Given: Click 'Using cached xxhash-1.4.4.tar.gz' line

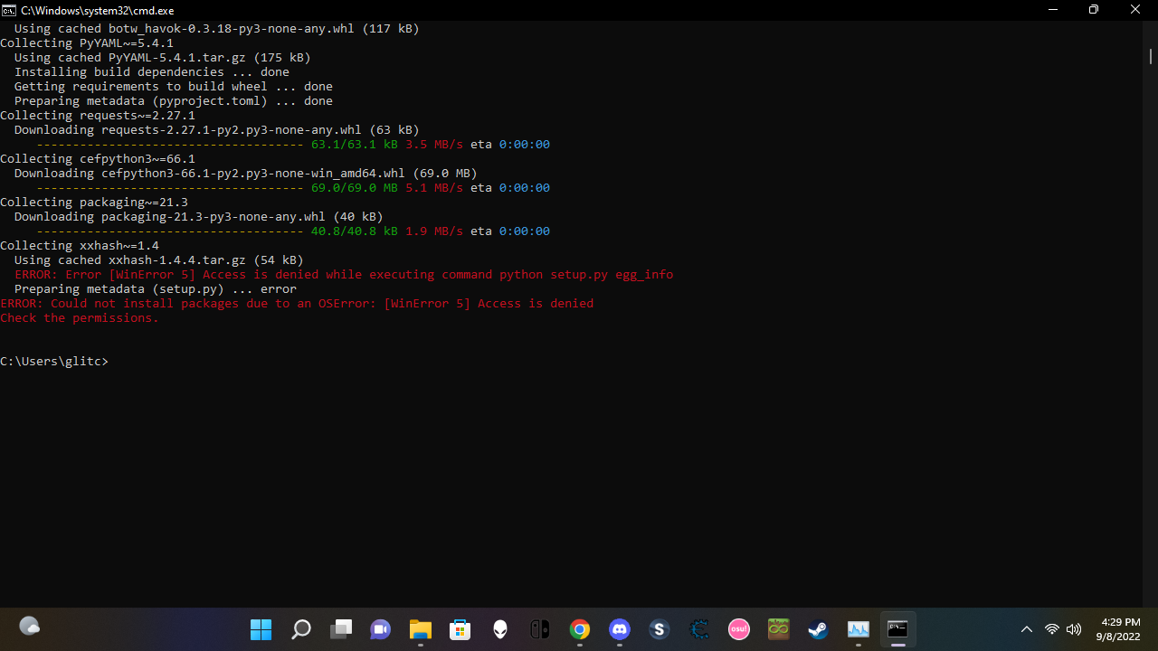Looking at the screenshot, I should point(159,260).
